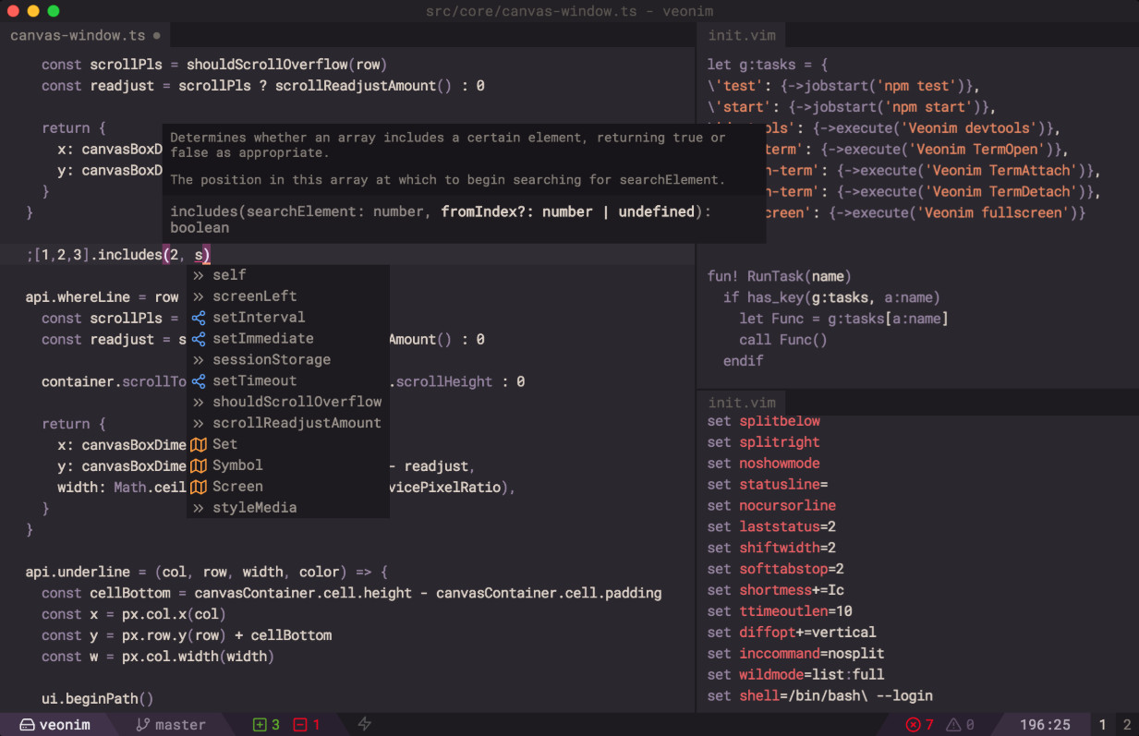Click the master branch name
Screen dimensions: 1139x736
[x=180, y=725]
